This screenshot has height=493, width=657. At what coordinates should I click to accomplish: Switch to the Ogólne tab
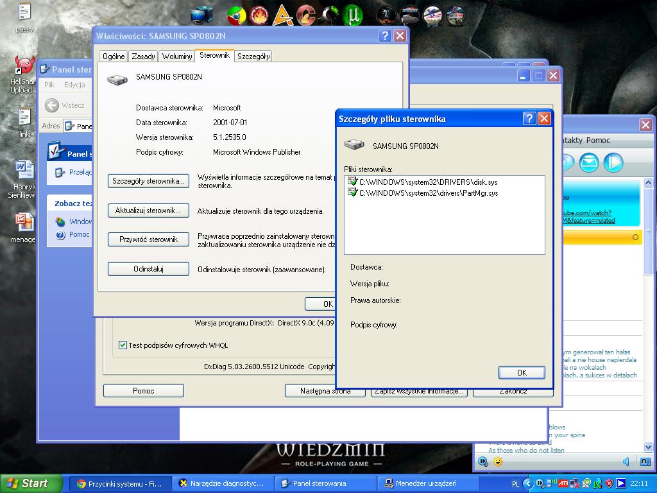[114, 56]
